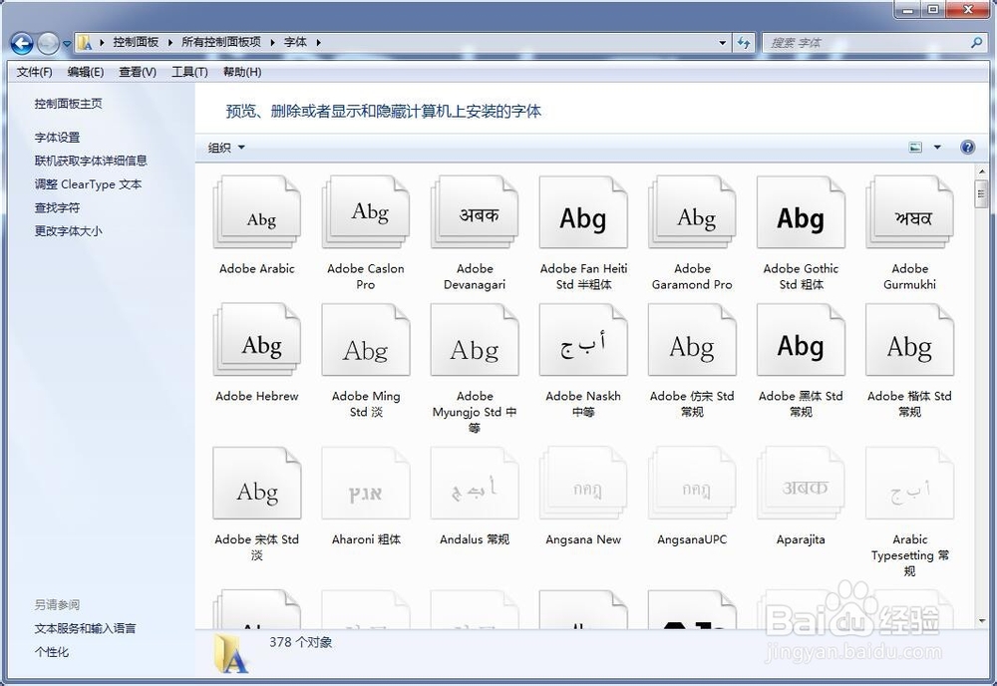Click the vertical scrollbar thumb
997x686 pixels.
tap(982, 193)
